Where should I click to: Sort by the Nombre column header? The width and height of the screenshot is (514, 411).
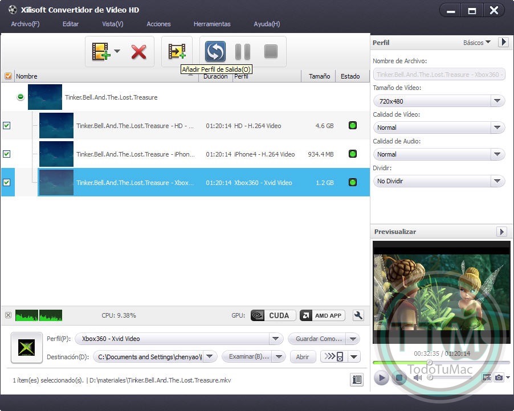coord(27,76)
